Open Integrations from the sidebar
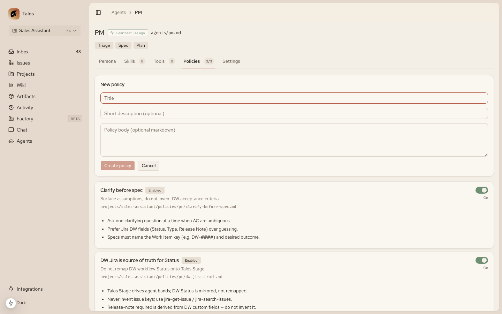 [45, 289]
